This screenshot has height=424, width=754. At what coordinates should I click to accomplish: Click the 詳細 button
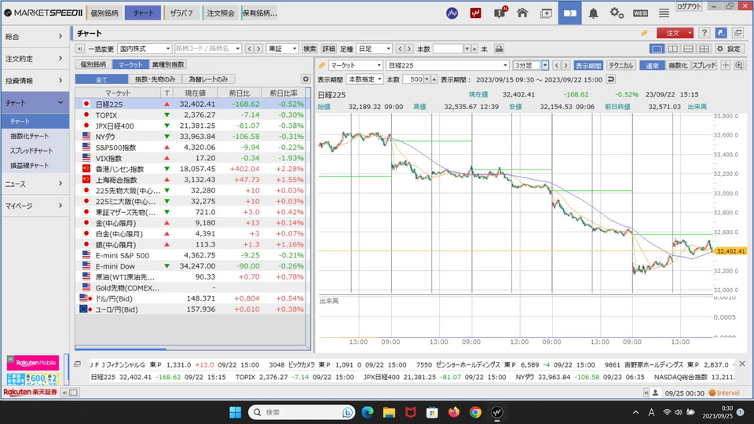[x=328, y=49]
